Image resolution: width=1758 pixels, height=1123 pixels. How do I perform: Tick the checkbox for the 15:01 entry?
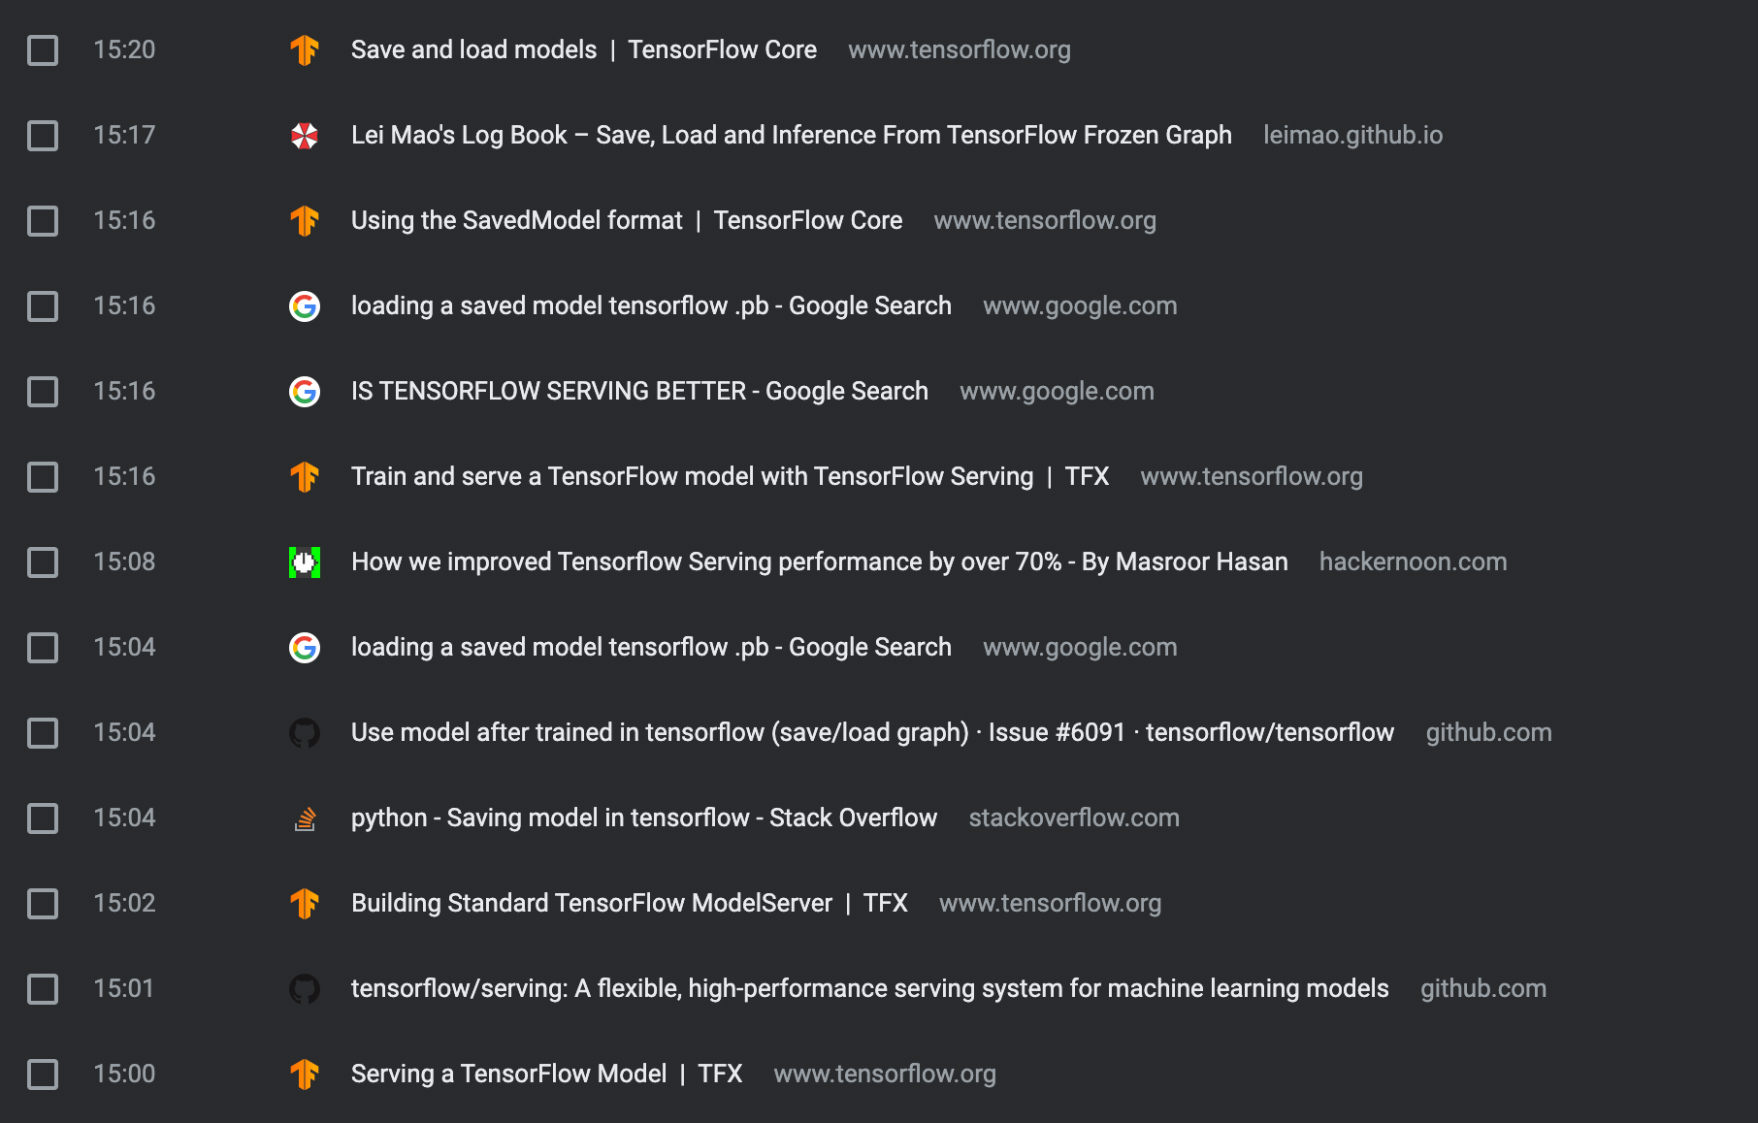[43, 988]
